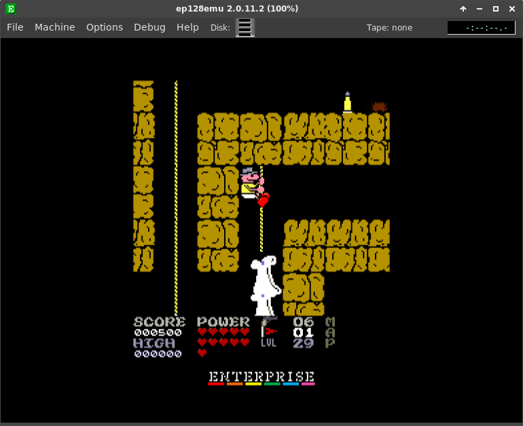The width and height of the screenshot is (523, 426).
Task: Click the 'Tape: none' status text
Action: [x=389, y=28]
